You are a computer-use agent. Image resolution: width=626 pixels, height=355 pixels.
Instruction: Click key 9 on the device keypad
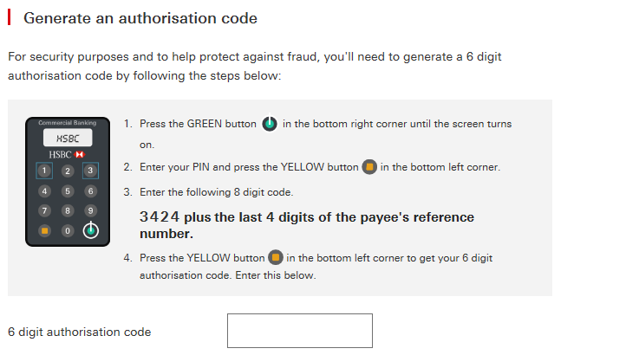pyautogui.click(x=91, y=210)
